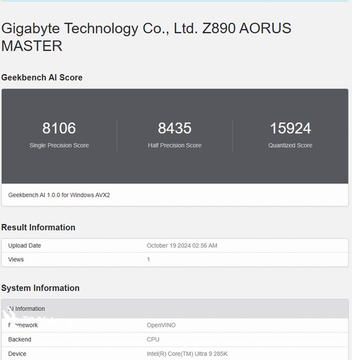Screen dimensions: 352x360
Task: Select the Backend row label
Action: point(20,339)
